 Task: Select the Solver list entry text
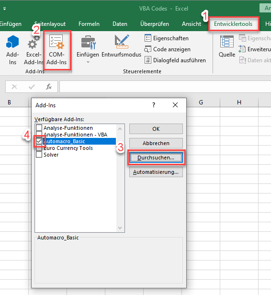pyautogui.click(x=51, y=155)
